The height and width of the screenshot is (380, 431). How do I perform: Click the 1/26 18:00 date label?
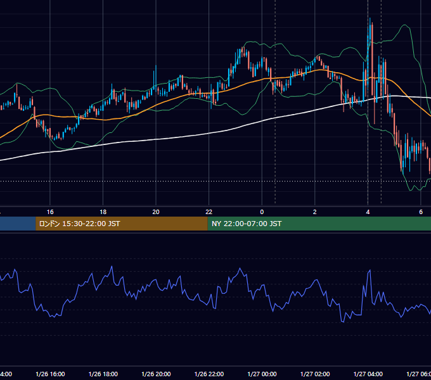[103, 374]
